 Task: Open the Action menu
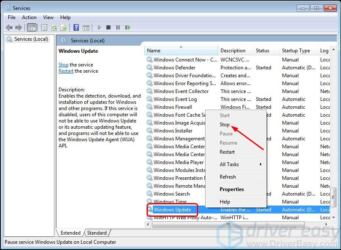tap(29, 17)
